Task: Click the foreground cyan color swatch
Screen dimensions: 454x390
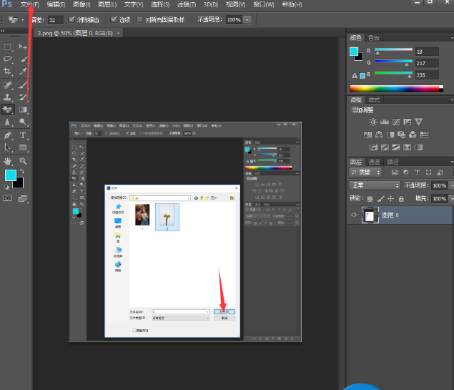Action: point(11,175)
